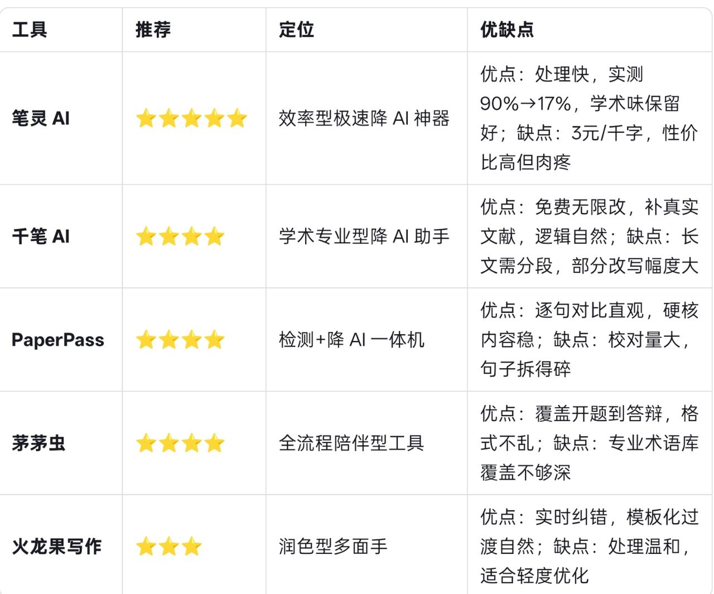Select the 笔灵 AI tool name
The width and height of the screenshot is (714, 594).
click(x=41, y=118)
